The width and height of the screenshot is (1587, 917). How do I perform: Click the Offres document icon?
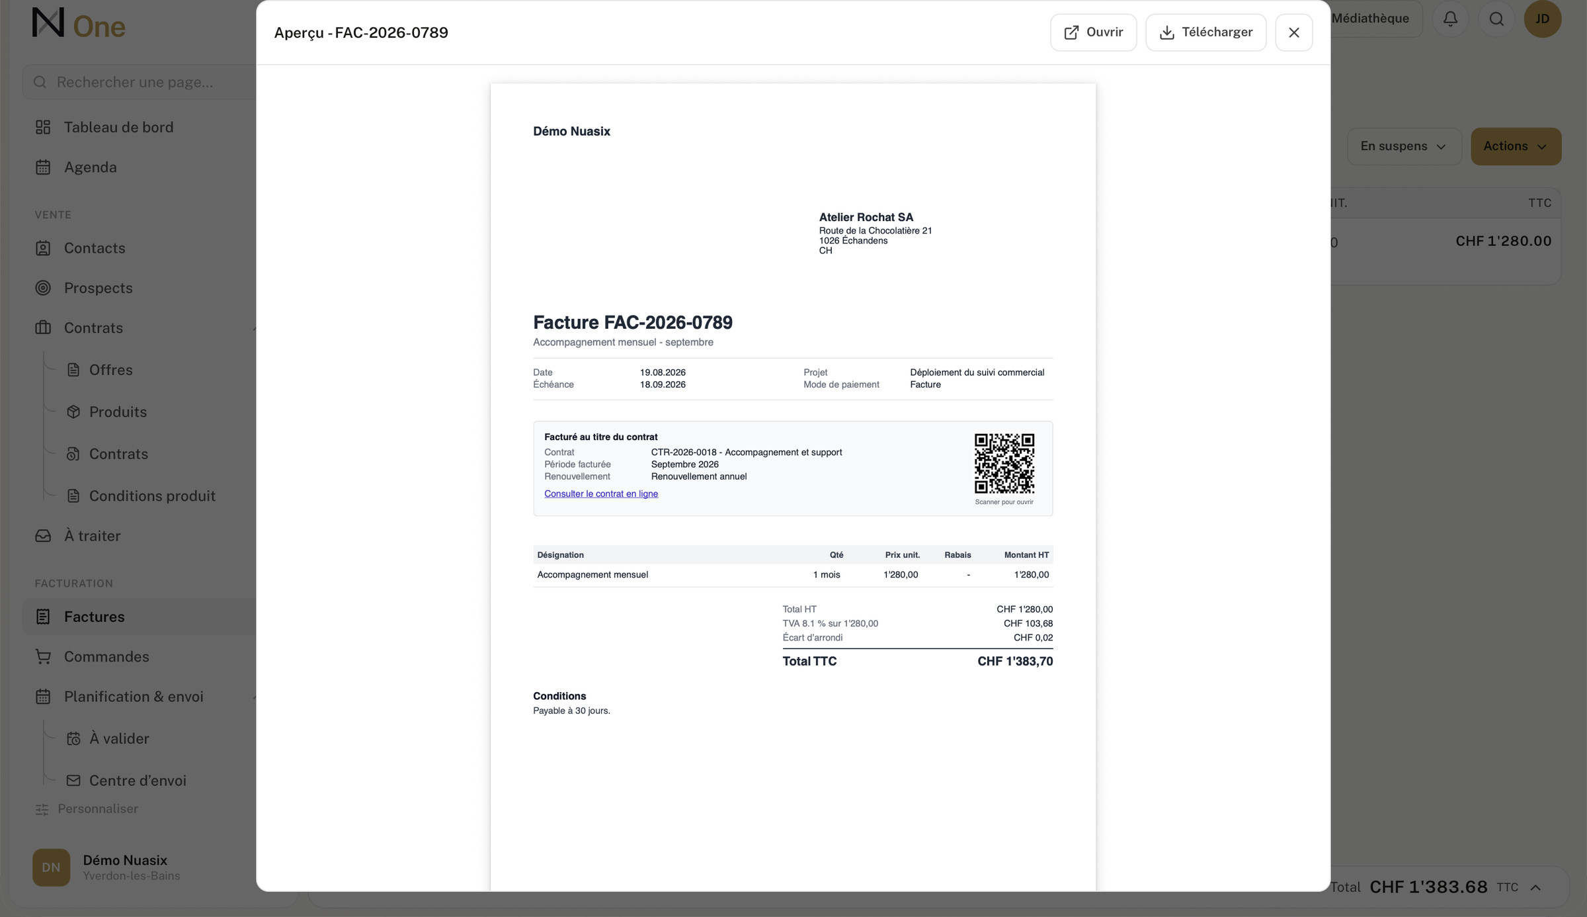(x=73, y=370)
